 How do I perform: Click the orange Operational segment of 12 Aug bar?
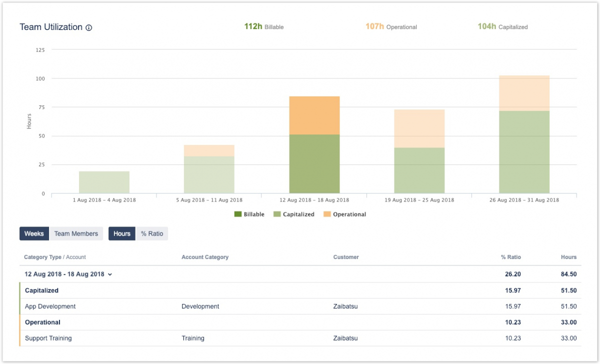click(x=314, y=115)
